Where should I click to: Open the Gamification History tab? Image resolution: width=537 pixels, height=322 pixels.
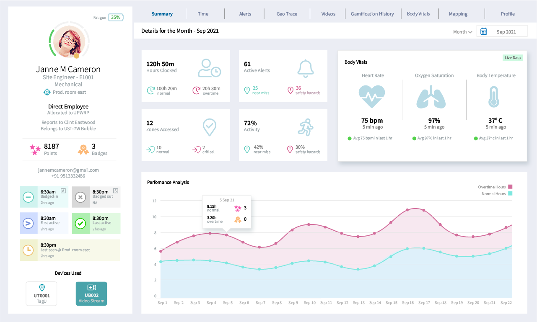click(372, 14)
